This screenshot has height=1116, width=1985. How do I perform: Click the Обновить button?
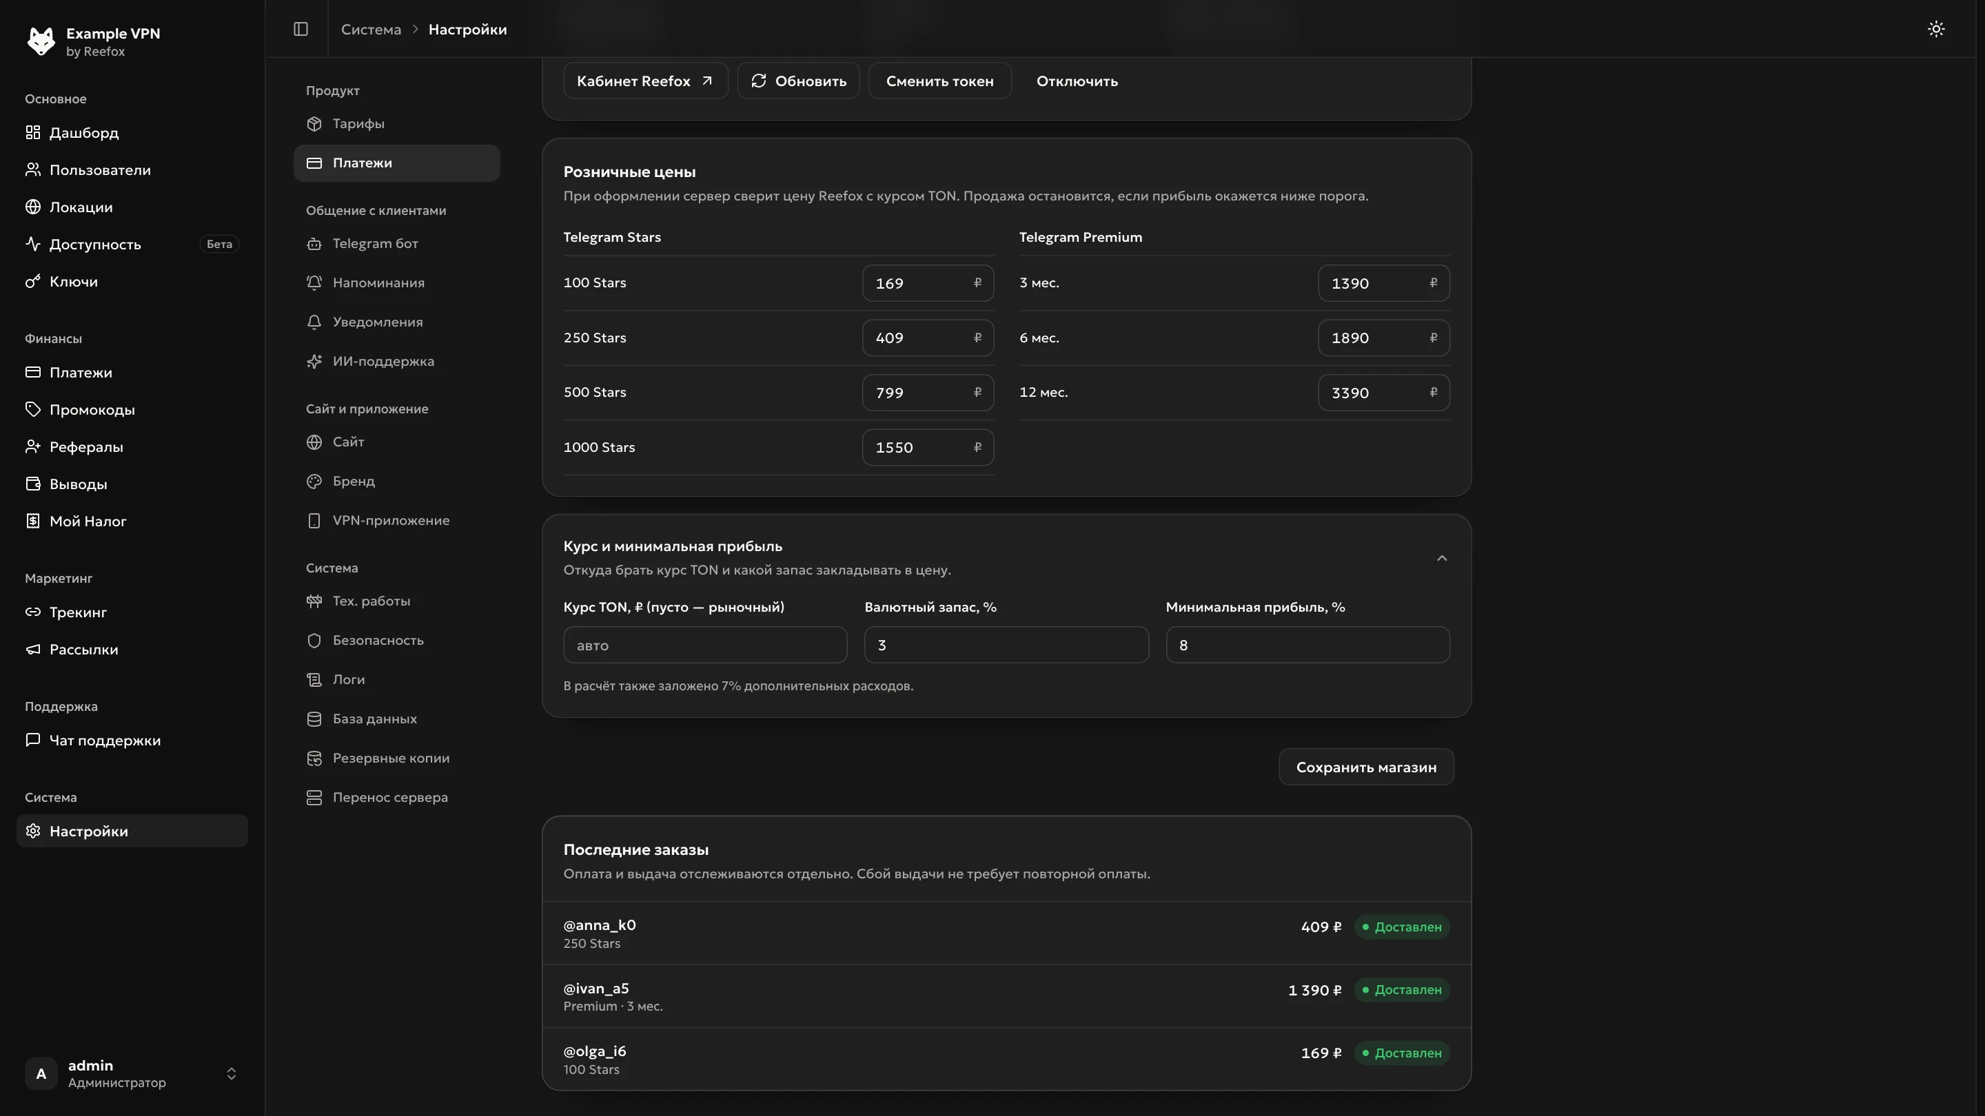(798, 81)
